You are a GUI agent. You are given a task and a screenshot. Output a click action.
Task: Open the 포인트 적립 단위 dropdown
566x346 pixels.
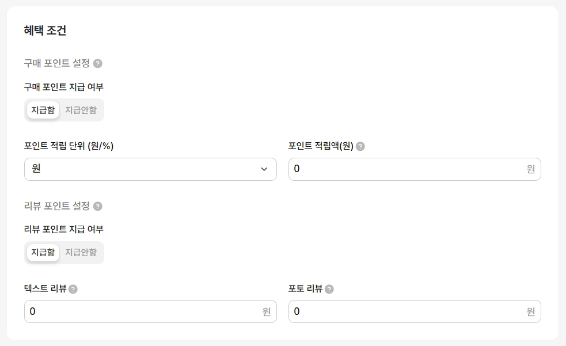[150, 169]
